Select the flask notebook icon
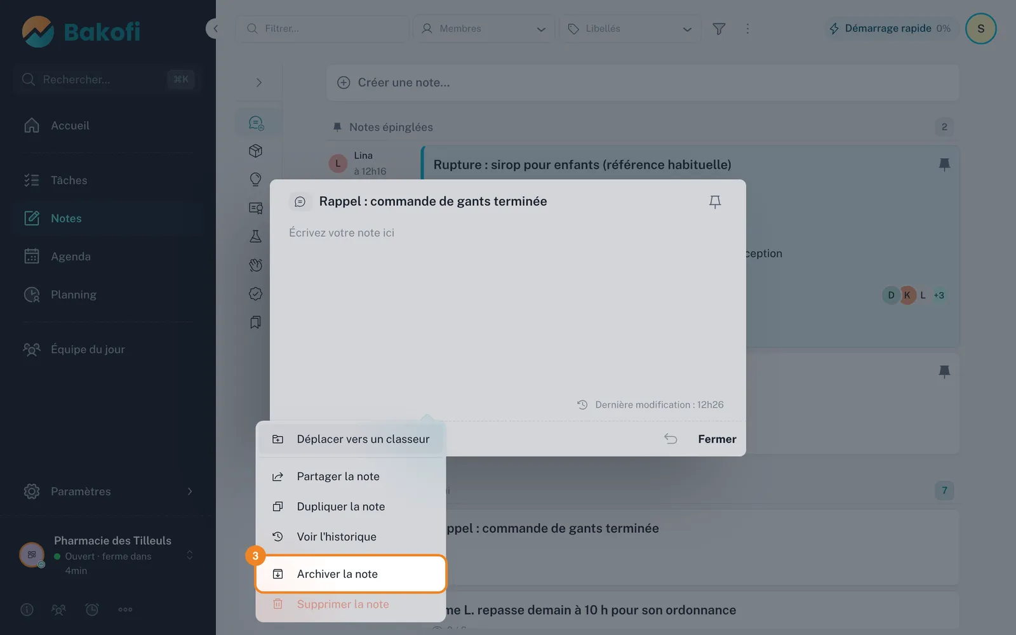This screenshot has height=635, width=1016. click(255, 237)
